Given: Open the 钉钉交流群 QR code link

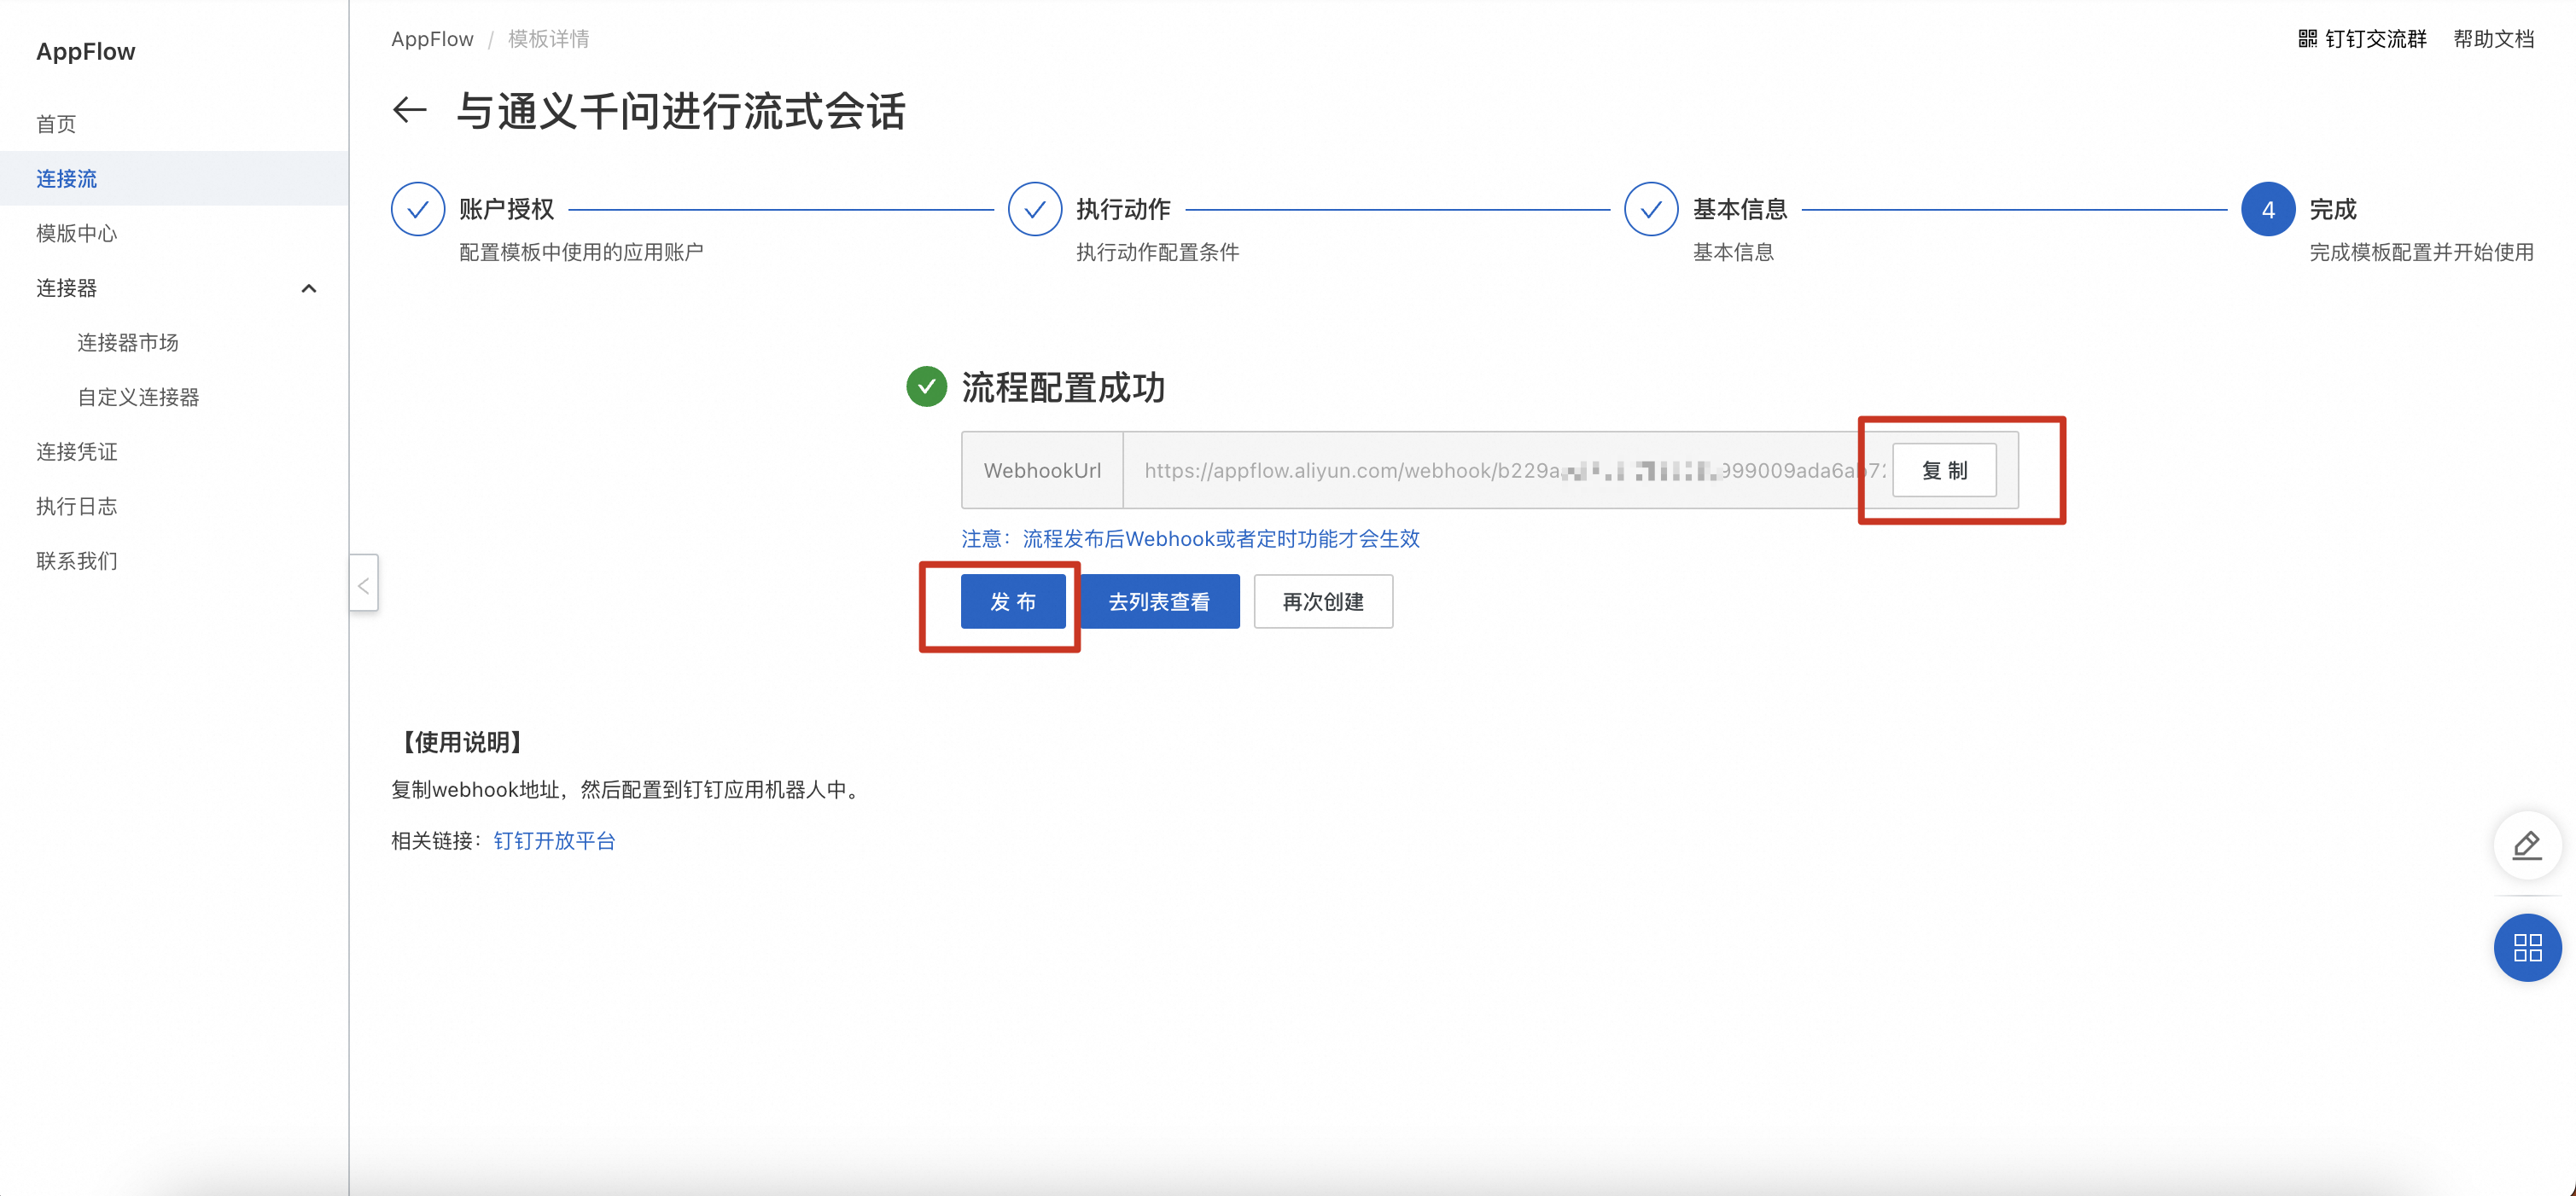Looking at the screenshot, I should tap(2362, 39).
